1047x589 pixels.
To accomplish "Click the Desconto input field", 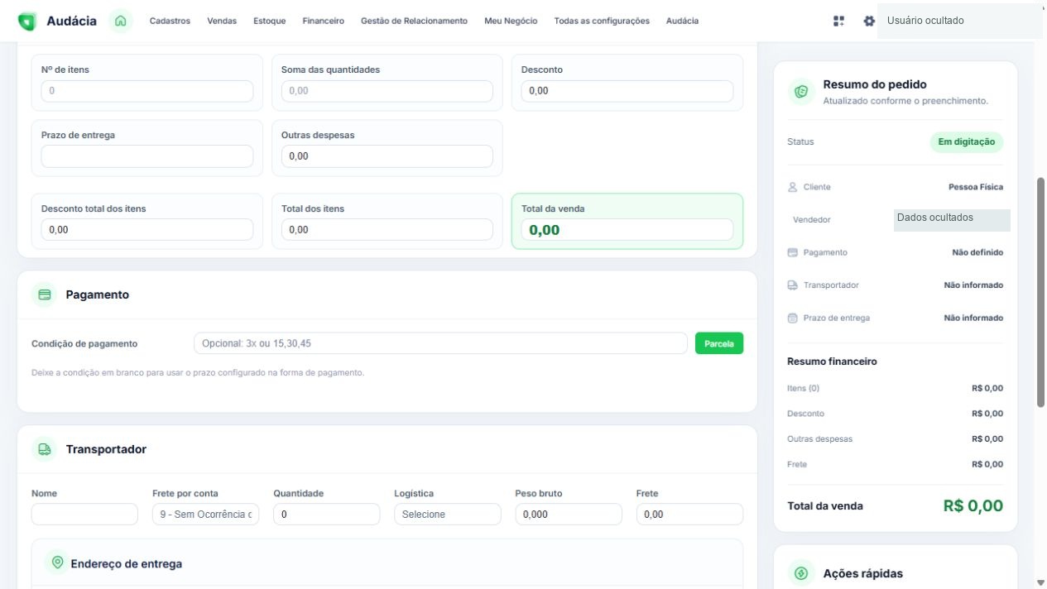I will (627, 91).
